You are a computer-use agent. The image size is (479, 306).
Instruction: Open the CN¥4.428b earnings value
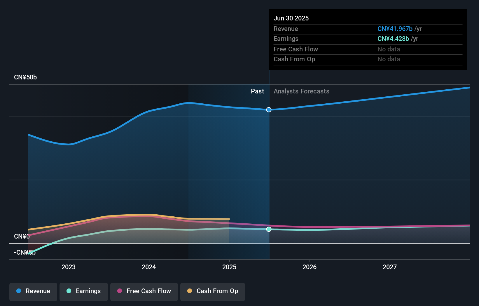pyautogui.click(x=394, y=39)
